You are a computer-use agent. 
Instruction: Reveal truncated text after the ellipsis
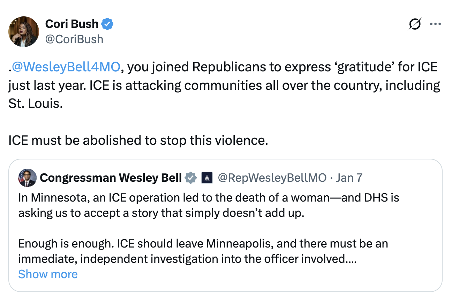click(48, 274)
